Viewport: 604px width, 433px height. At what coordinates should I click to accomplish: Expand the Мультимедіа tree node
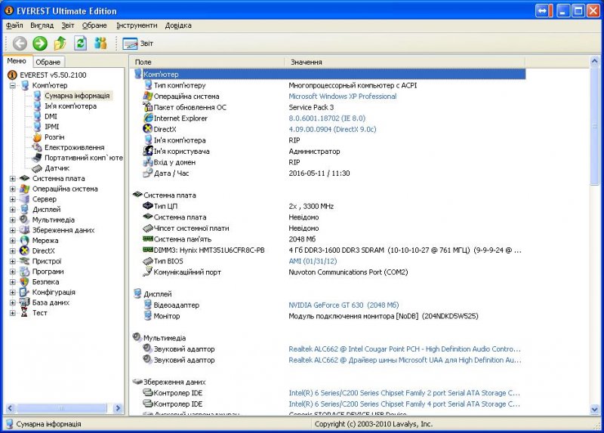click(x=13, y=220)
